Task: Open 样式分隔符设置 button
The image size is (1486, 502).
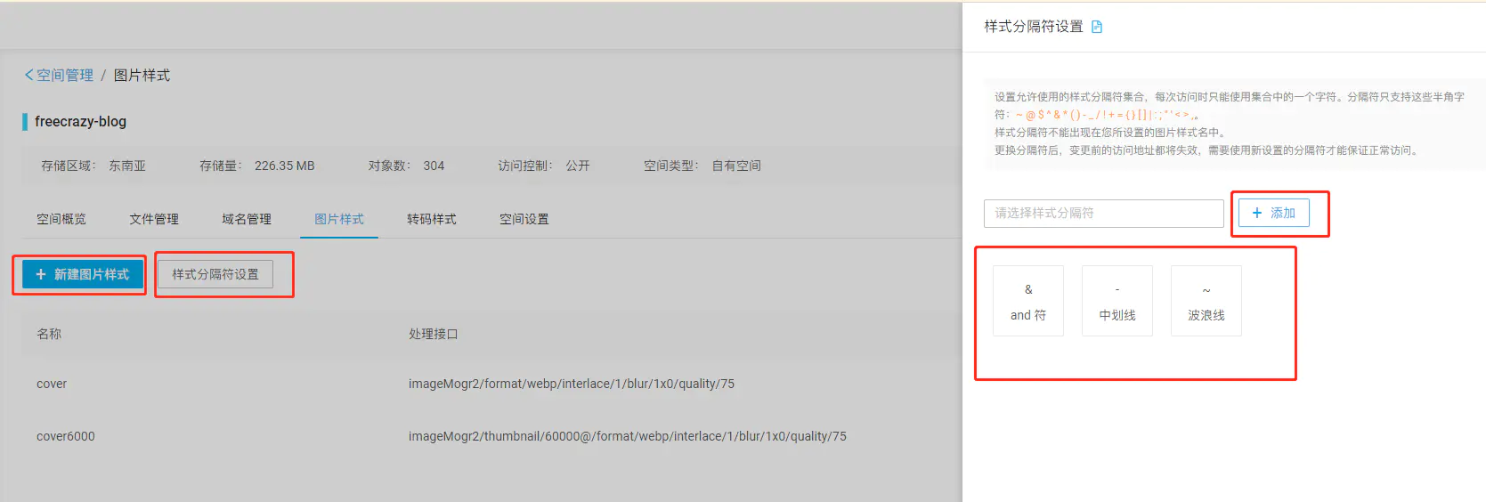Action: (215, 274)
